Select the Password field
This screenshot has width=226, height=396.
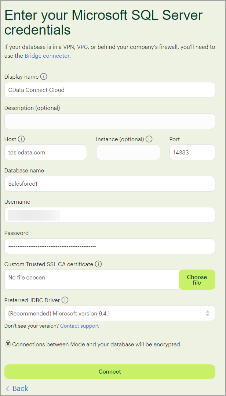coord(110,246)
